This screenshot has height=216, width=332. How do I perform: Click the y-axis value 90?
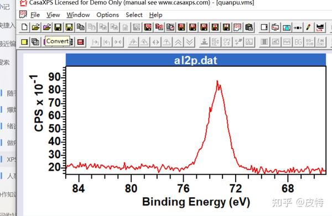[55, 77]
